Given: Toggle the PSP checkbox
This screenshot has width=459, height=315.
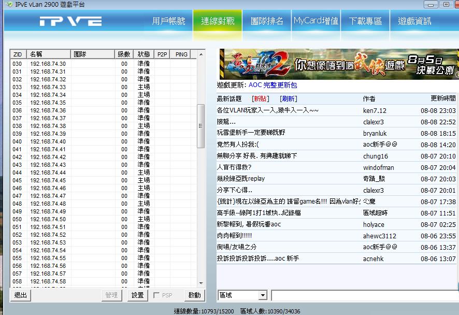Looking at the screenshot, I should click(156, 295).
